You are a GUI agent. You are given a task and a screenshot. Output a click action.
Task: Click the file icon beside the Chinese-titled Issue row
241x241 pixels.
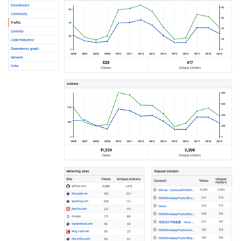point(155,222)
